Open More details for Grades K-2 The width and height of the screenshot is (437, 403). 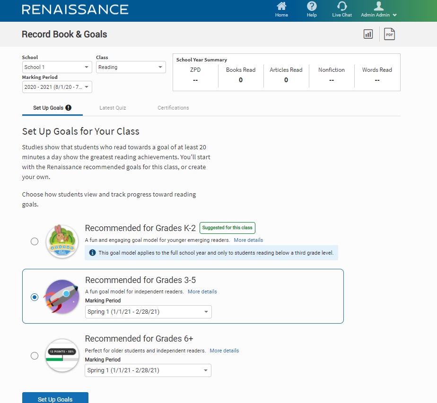coord(248,240)
